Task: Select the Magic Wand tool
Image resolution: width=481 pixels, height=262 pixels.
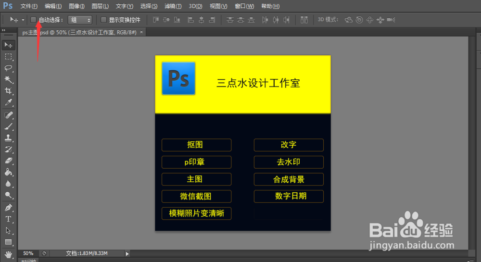Action: coord(8,79)
